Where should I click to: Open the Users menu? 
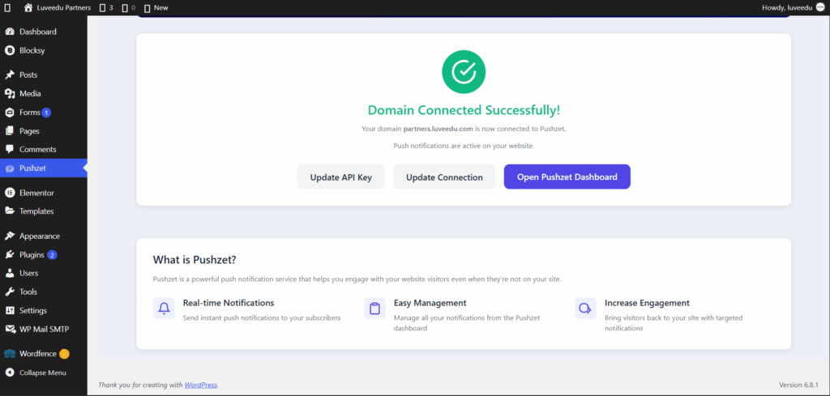coord(44,274)
